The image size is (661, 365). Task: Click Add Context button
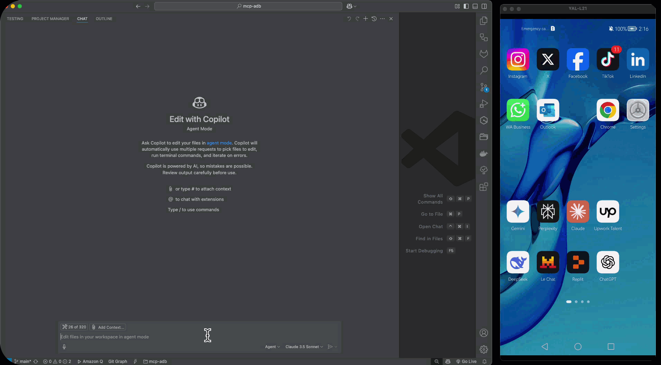[x=108, y=327]
